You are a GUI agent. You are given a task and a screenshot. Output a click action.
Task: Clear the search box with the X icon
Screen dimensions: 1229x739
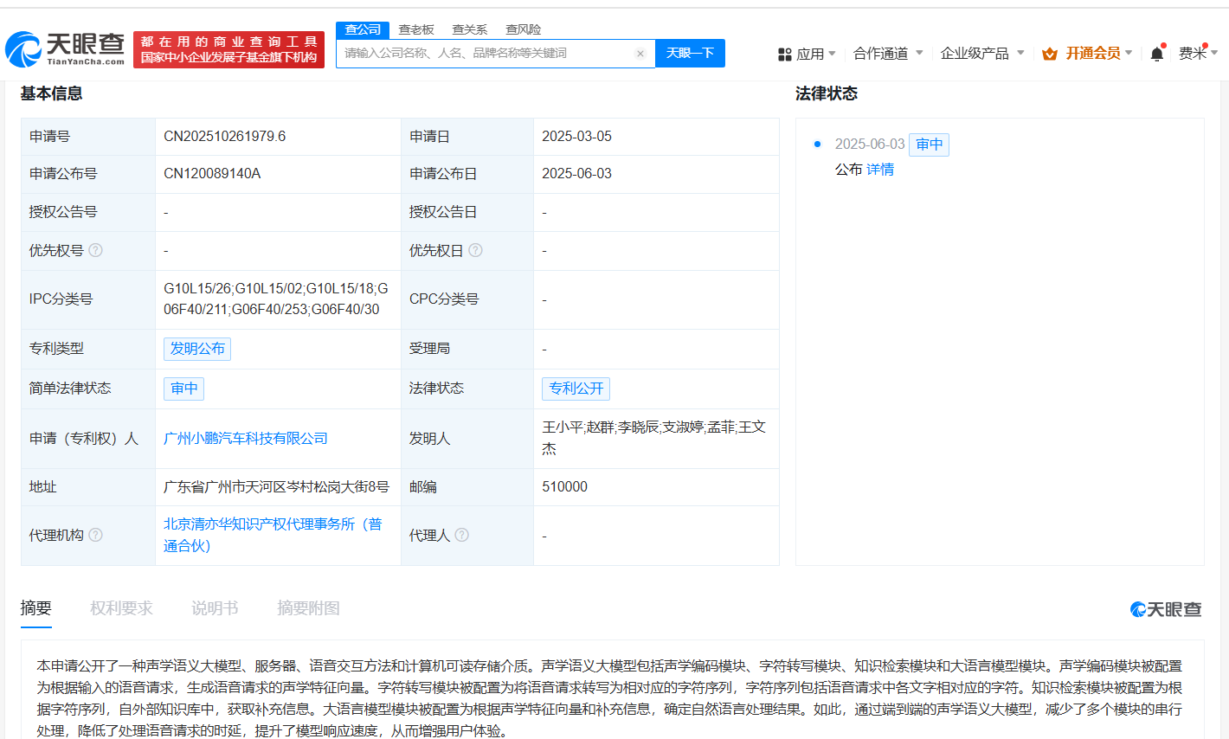[x=640, y=54]
